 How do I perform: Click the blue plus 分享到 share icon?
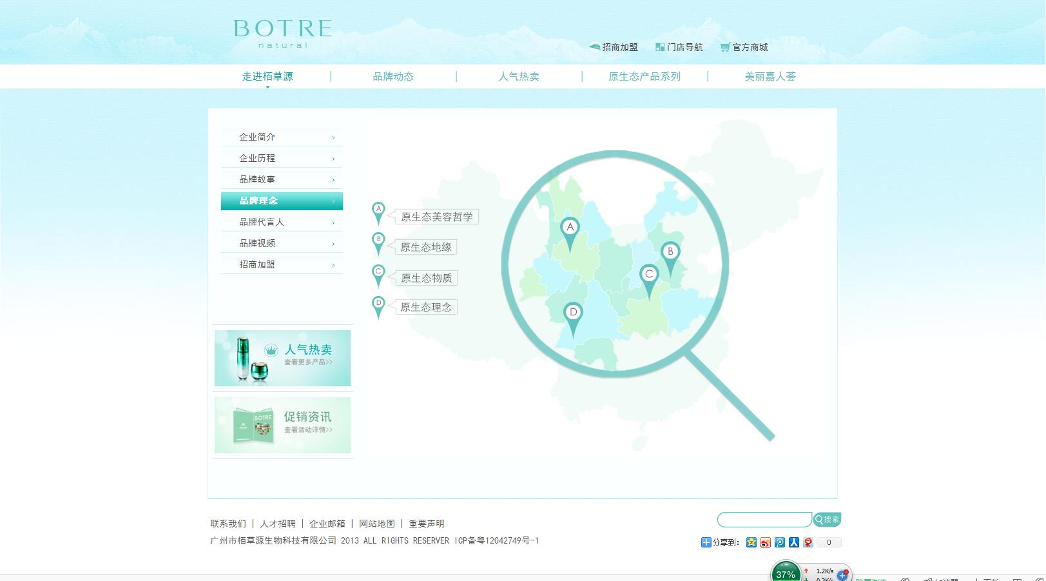pos(707,542)
